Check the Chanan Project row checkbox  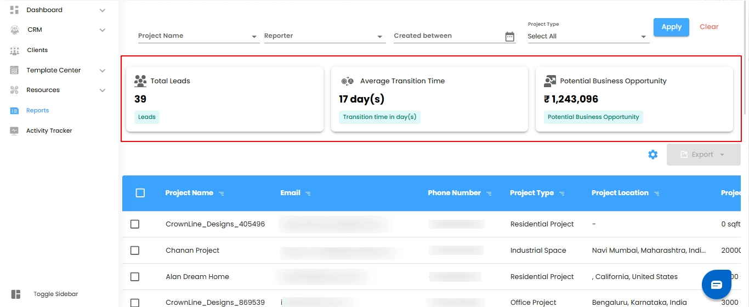pyautogui.click(x=135, y=251)
